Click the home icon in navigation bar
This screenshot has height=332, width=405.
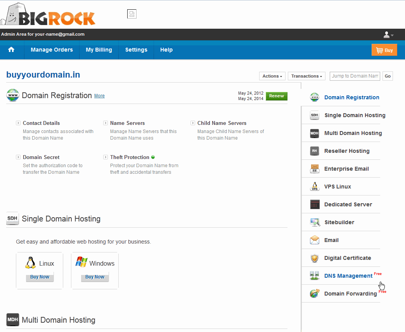click(x=11, y=50)
